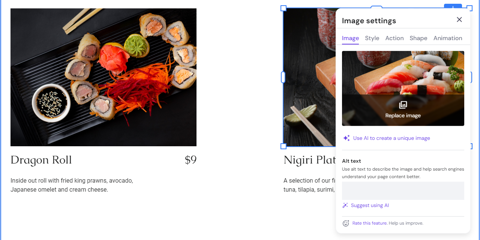Switch to the Style tab

pyautogui.click(x=372, y=38)
